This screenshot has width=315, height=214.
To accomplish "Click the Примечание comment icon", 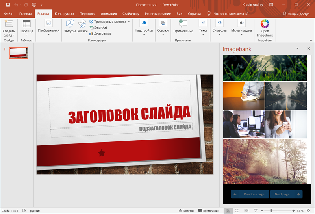I will (x=183, y=24).
